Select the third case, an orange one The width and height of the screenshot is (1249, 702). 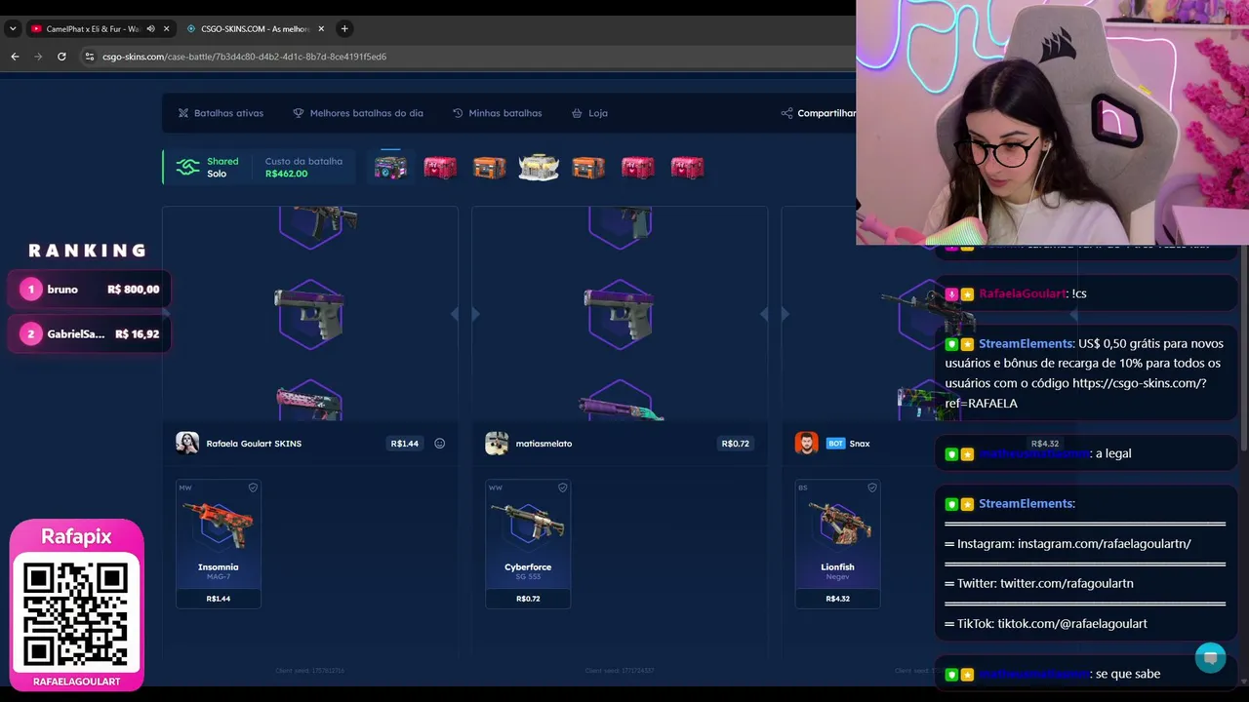click(x=490, y=168)
